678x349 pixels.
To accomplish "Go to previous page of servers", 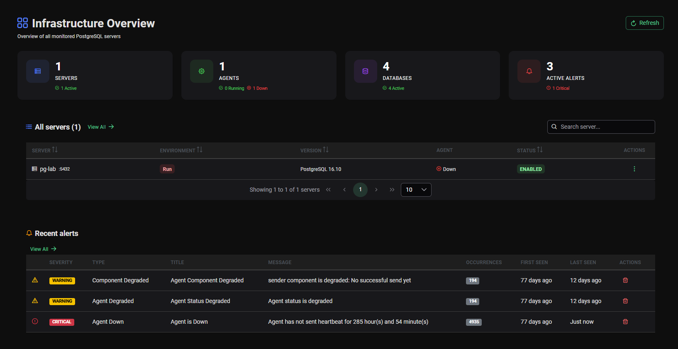I will pos(344,190).
